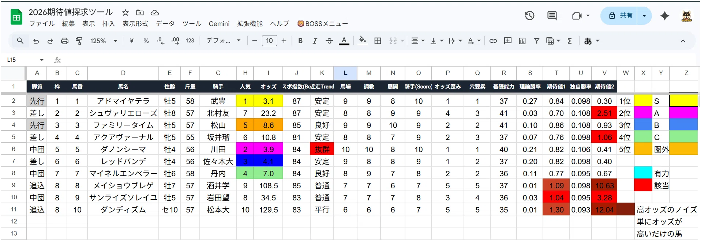Open the Gemini sparkle icon
The image size is (701, 241).
point(665,16)
